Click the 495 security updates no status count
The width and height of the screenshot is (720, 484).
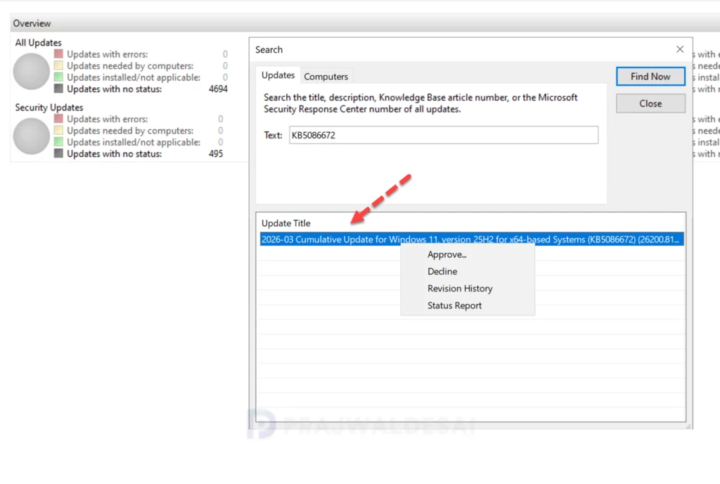point(216,154)
